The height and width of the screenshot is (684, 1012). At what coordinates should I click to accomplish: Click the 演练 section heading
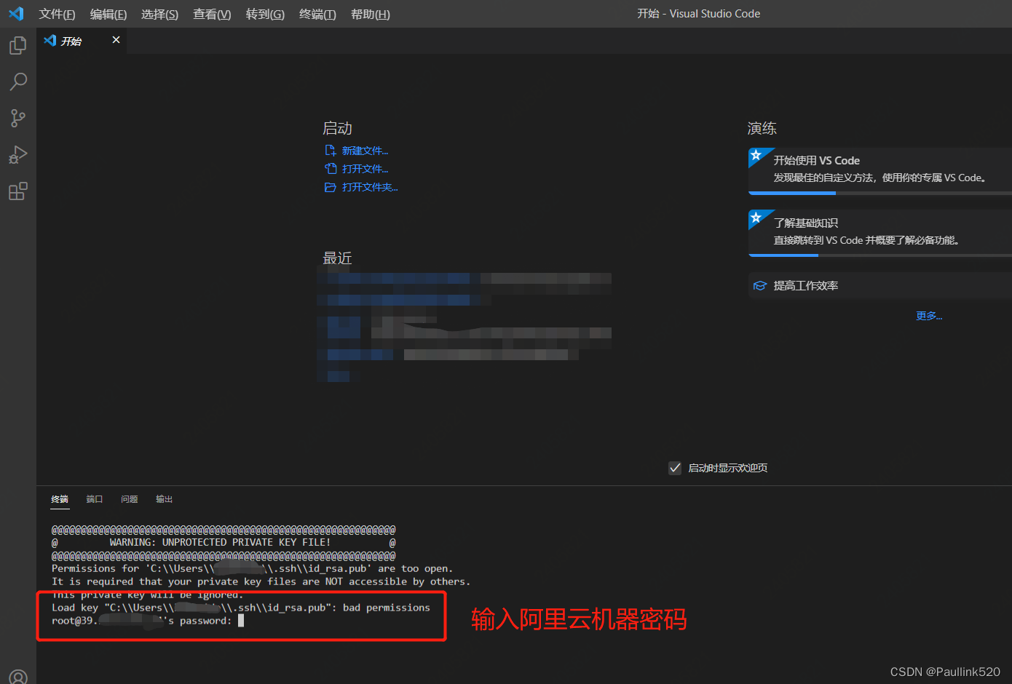(x=762, y=128)
